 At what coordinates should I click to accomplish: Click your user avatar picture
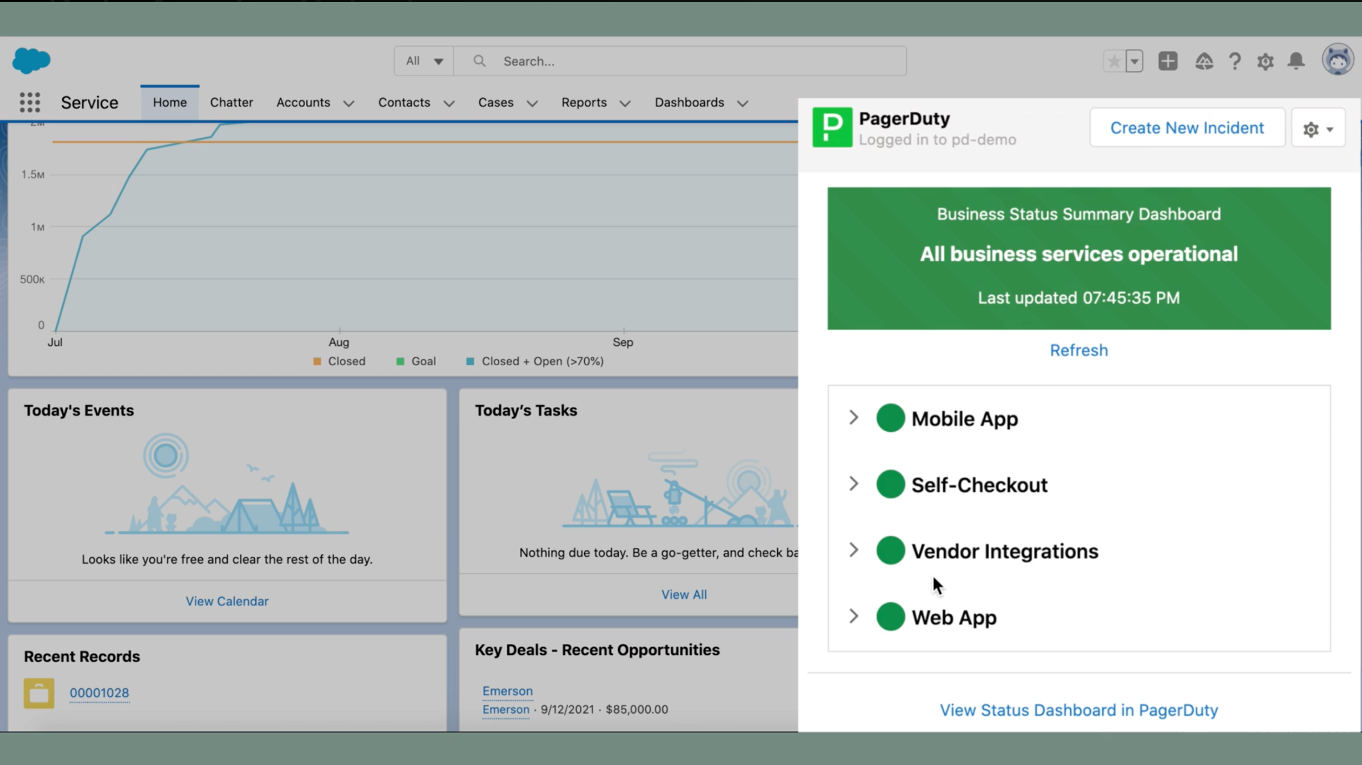[1338, 59]
